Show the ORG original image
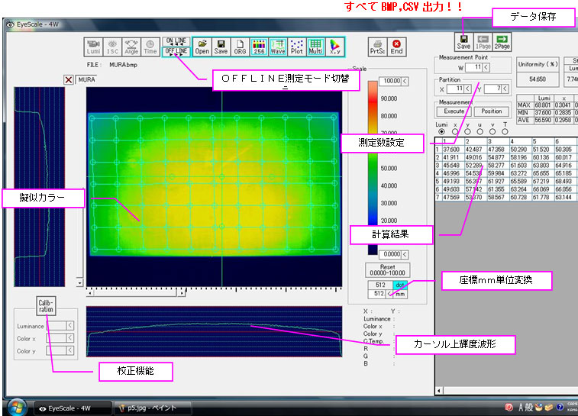578x416 pixels. pyautogui.click(x=240, y=47)
